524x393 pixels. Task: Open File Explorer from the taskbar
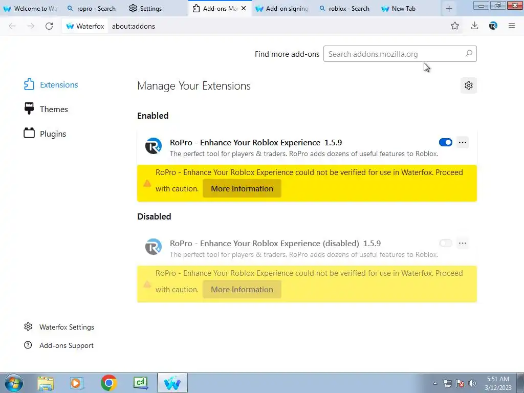pyautogui.click(x=46, y=383)
